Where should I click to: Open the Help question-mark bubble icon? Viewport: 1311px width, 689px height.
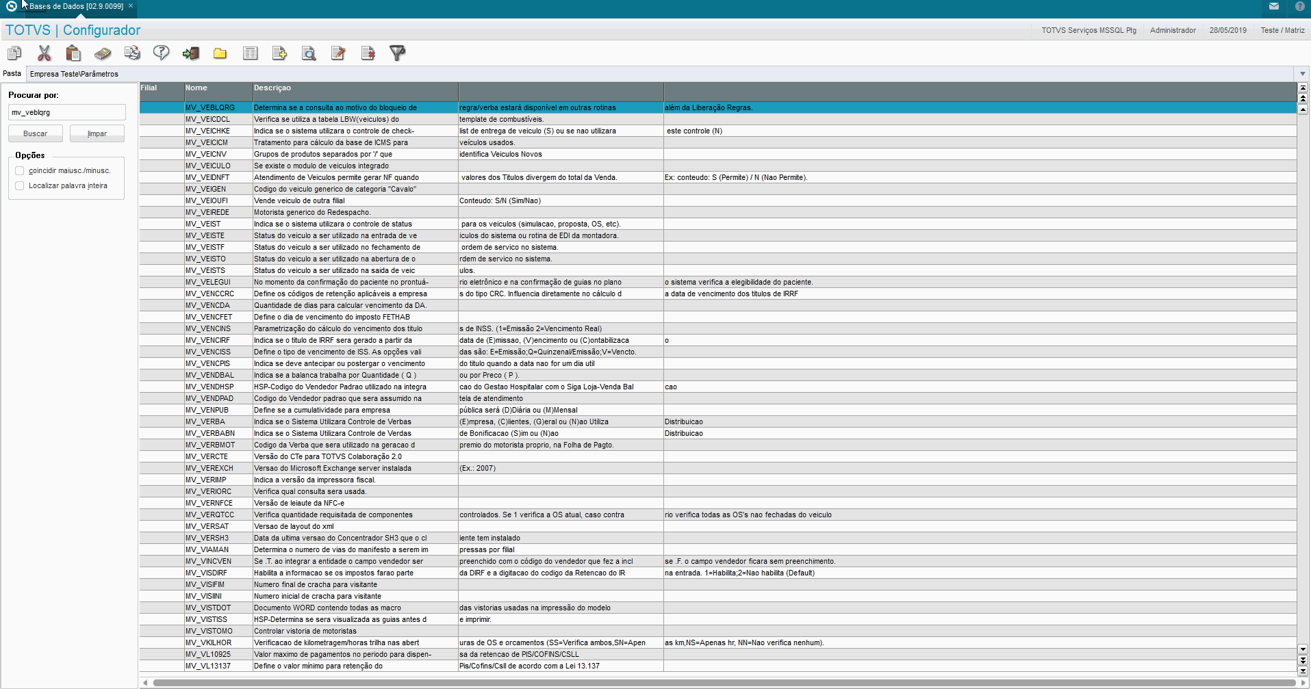click(x=162, y=53)
